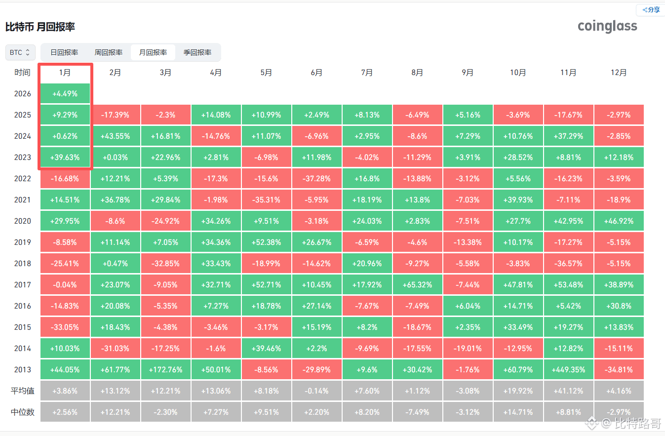Click the coinglass logo
The width and height of the screenshot is (665, 436).
607,26
